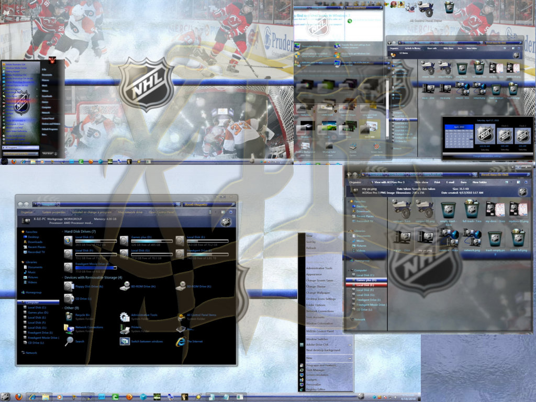
Task: Select Network in Computer window sidebar
Action: coord(29,353)
